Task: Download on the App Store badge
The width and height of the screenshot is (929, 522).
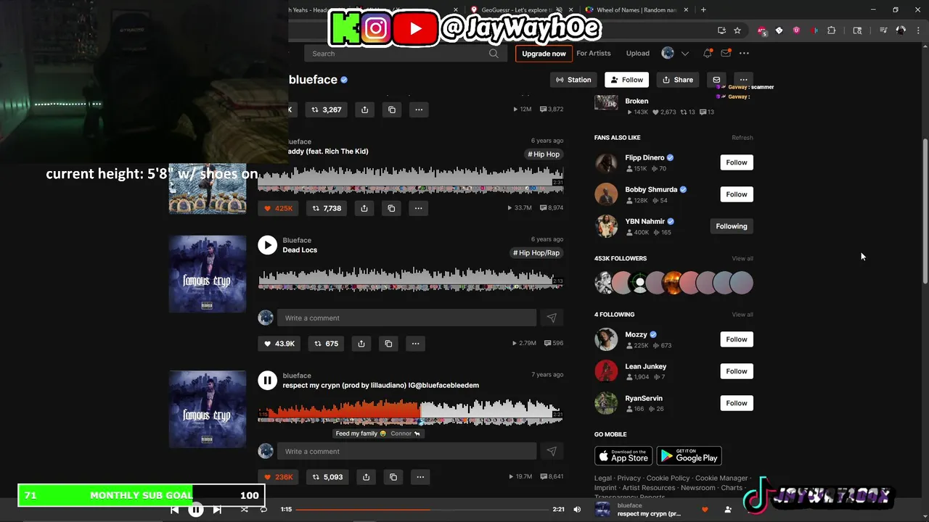Action: click(x=623, y=455)
